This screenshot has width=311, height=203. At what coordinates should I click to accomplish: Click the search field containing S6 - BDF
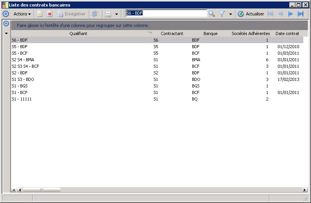[166, 13]
